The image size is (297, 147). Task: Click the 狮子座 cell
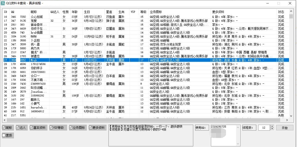coord(110,21)
